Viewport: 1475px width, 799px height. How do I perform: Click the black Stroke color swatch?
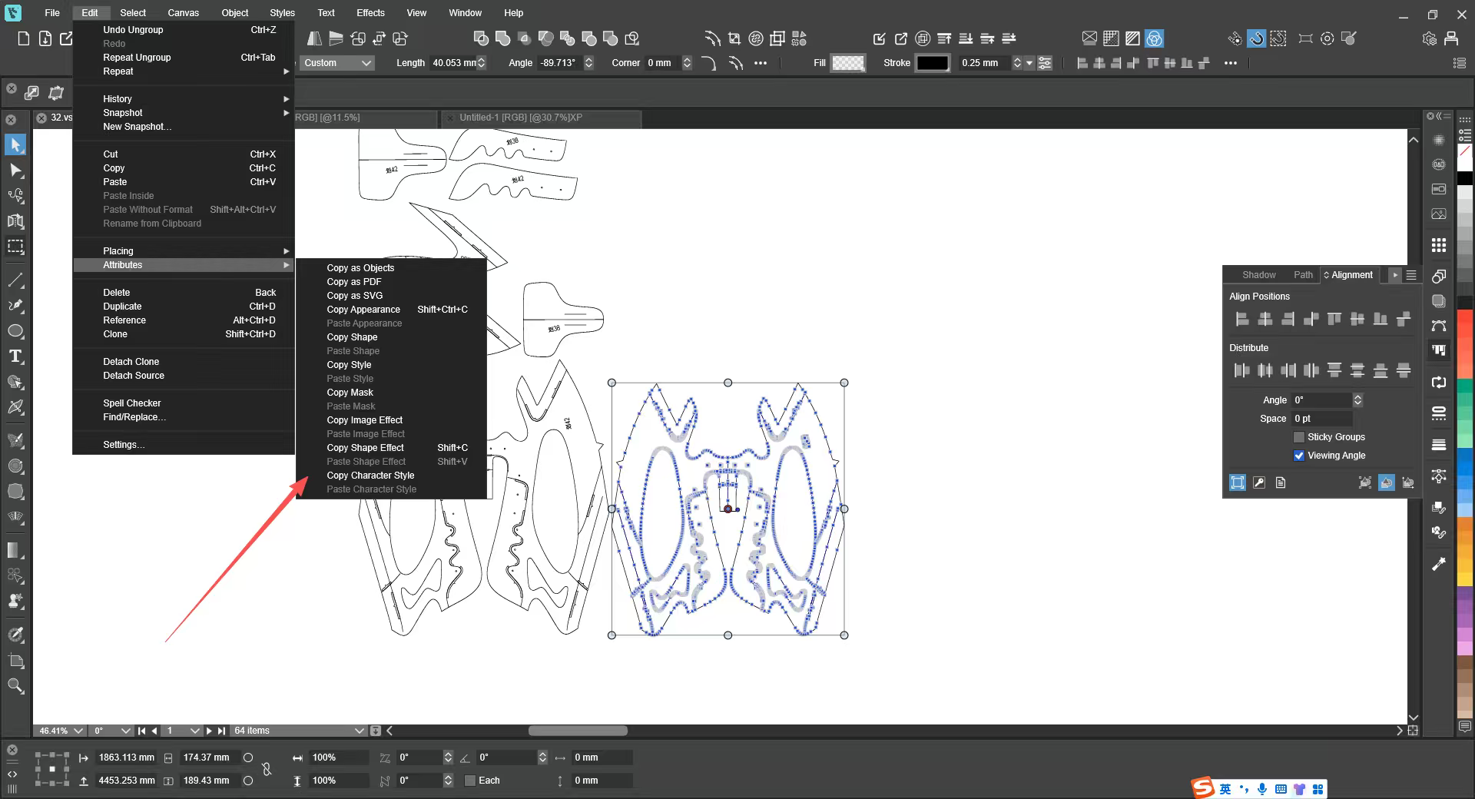click(932, 63)
